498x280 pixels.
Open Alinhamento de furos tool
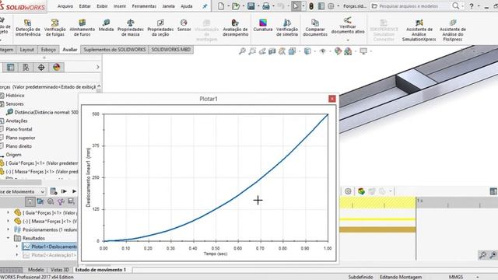(x=82, y=27)
